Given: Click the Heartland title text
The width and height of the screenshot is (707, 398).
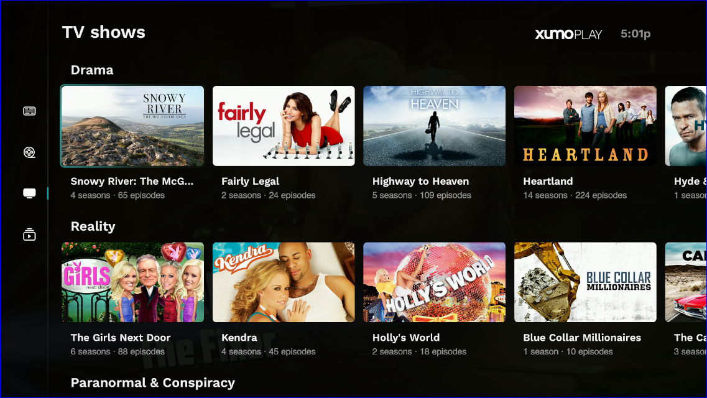Looking at the screenshot, I should click(x=548, y=181).
